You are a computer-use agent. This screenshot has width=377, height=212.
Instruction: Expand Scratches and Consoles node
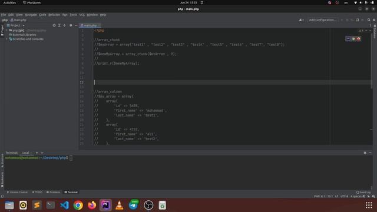pyautogui.click(x=7, y=39)
